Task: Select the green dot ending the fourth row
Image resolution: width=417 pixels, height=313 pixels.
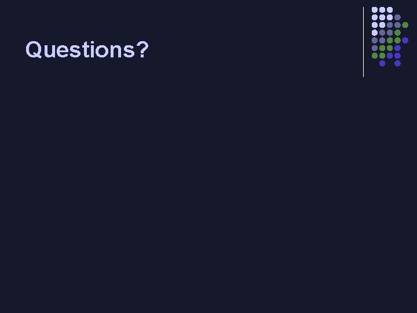Action: (x=397, y=33)
